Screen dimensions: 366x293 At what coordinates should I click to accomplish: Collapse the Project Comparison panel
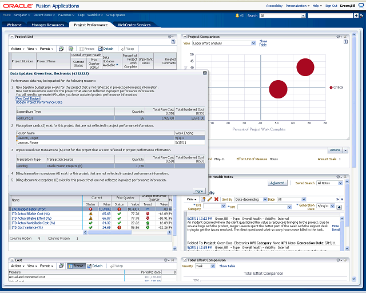point(185,37)
